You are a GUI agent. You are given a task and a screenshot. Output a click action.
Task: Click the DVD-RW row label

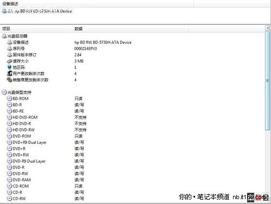point(20,174)
